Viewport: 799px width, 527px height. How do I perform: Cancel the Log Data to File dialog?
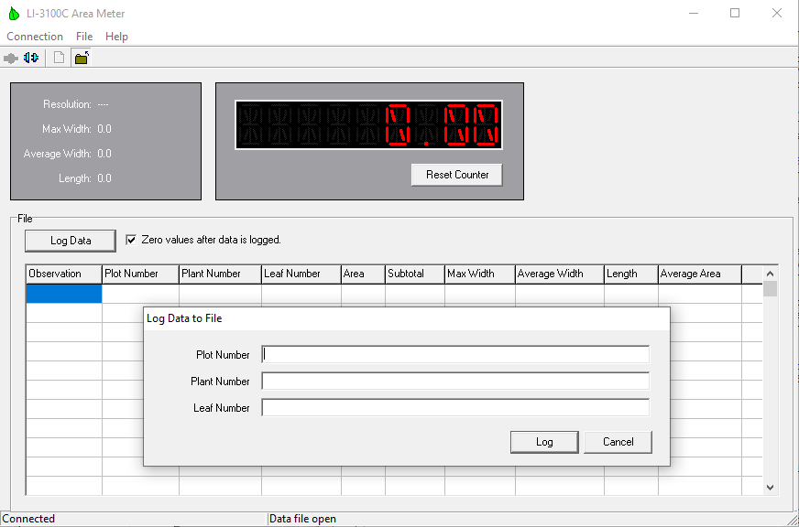coord(618,442)
